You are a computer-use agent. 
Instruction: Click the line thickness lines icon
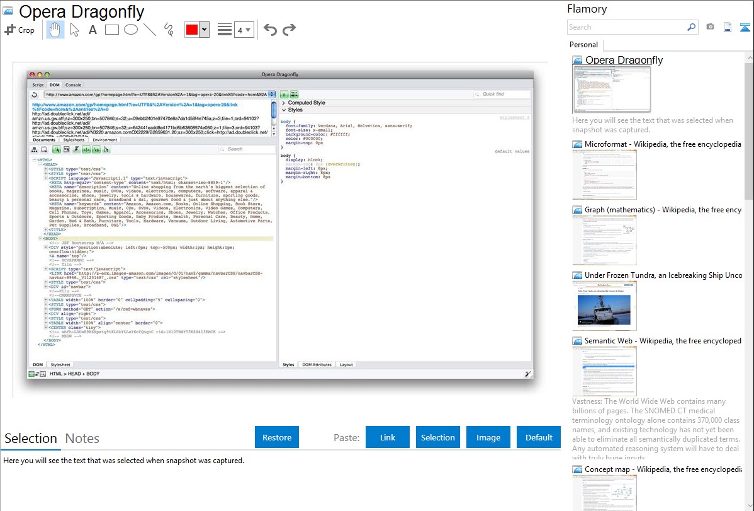(x=225, y=30)
